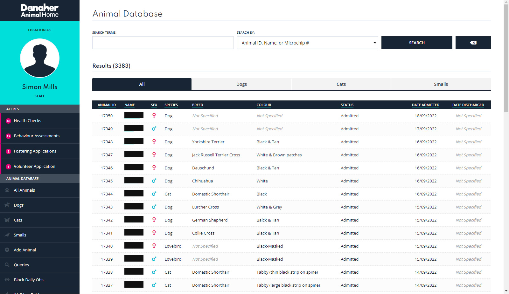Screen dimensions: 509x294
Task: Sort the table by Status column header
Action: [347, 105]
